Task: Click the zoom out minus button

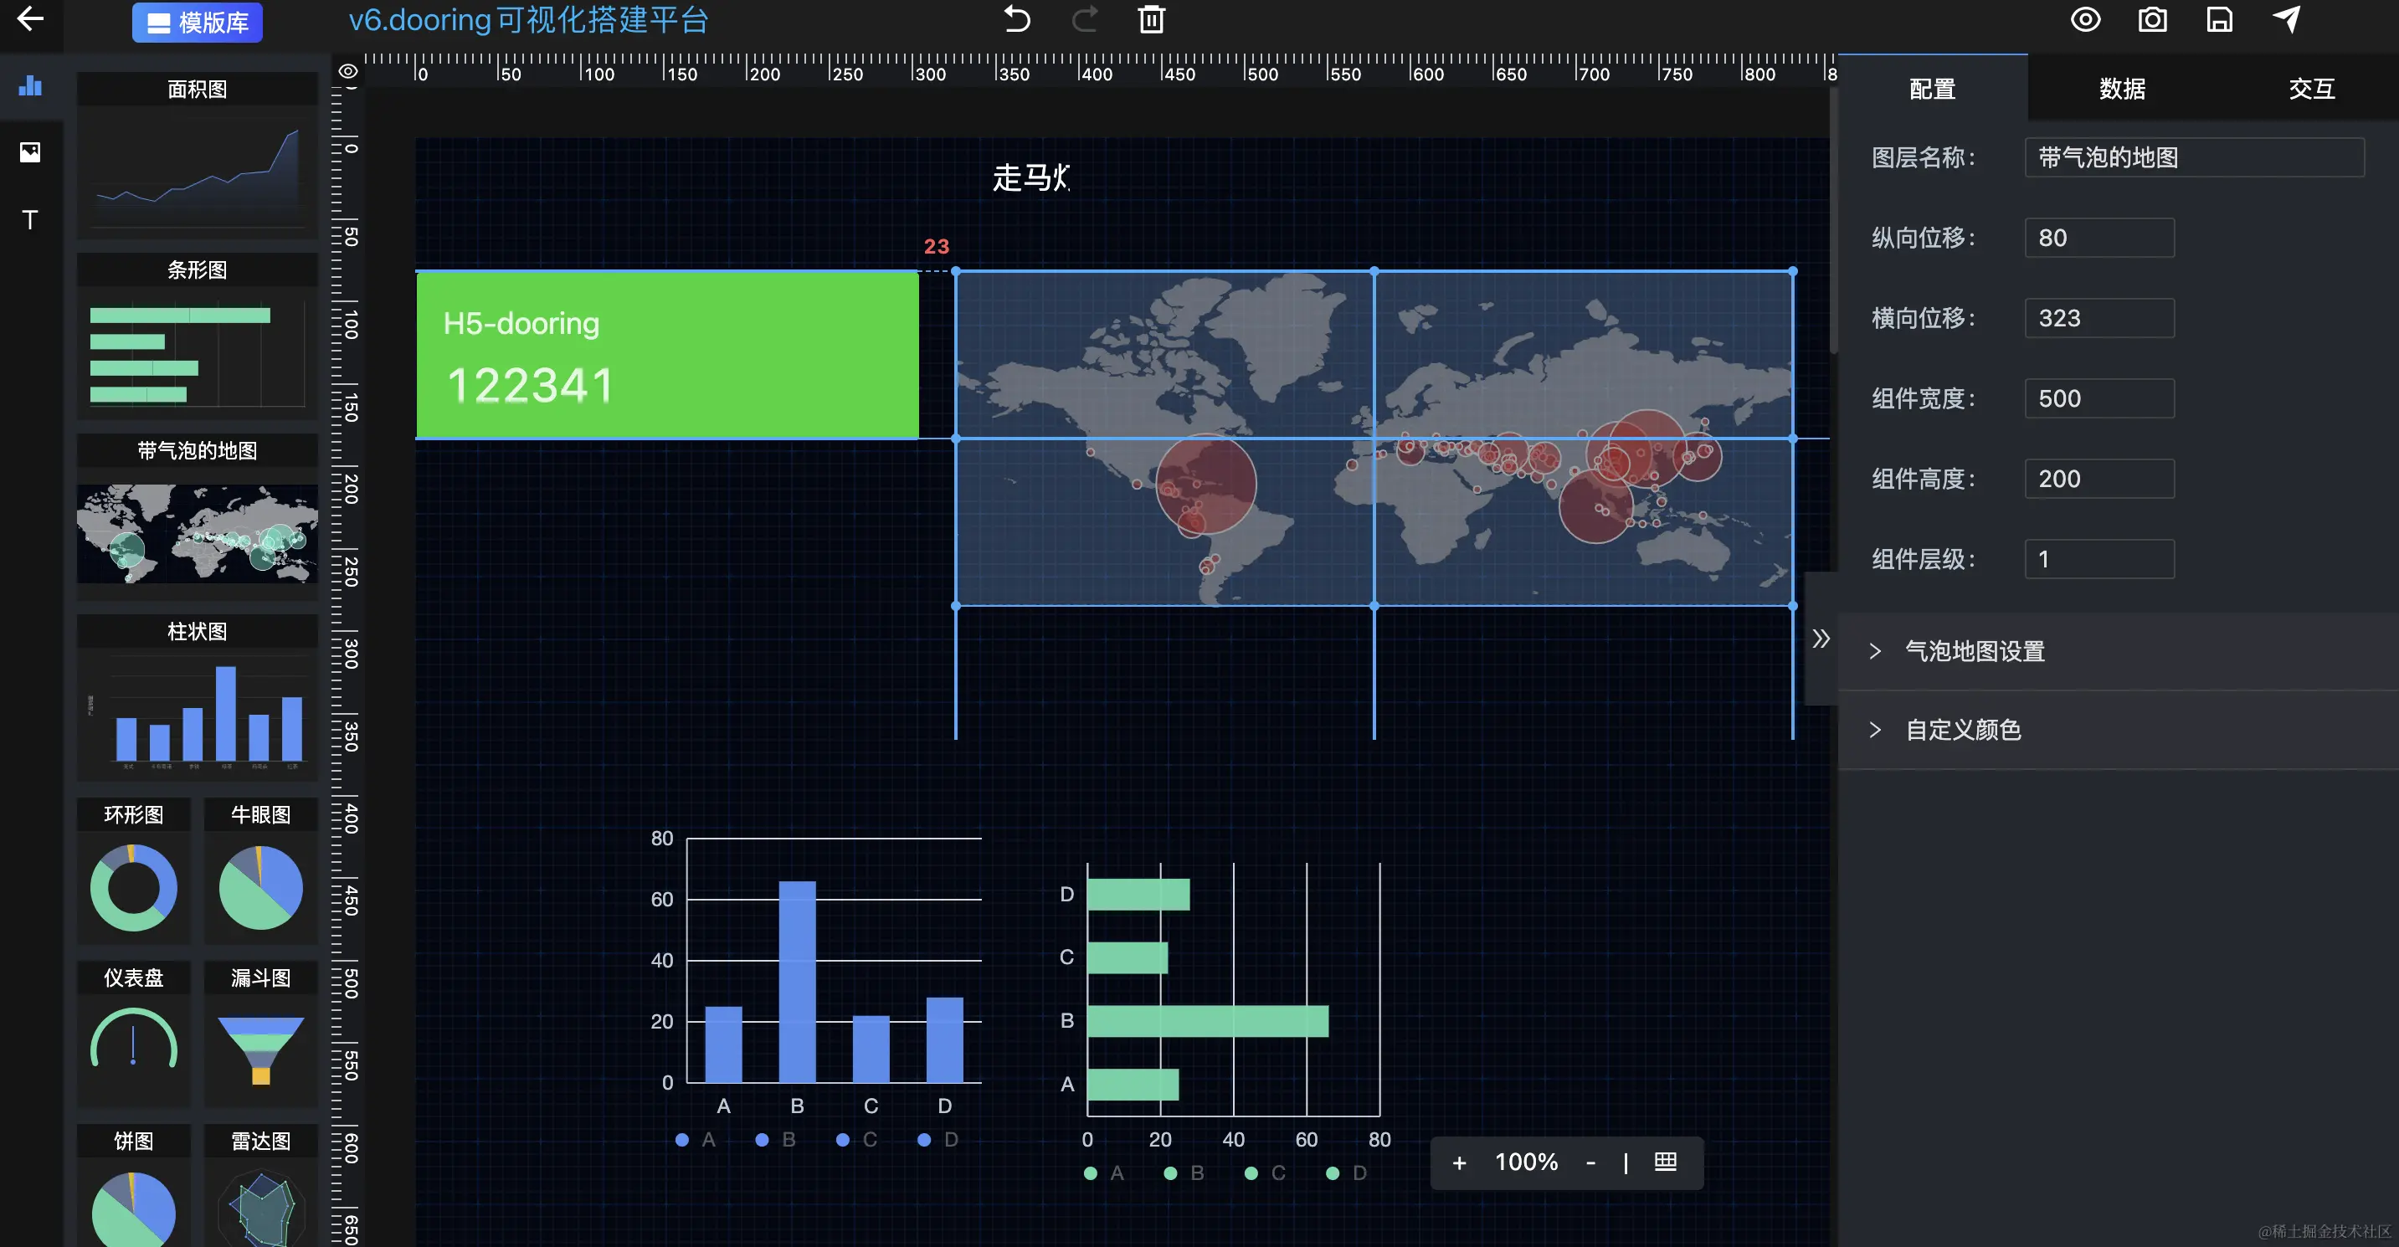Action: click(x=1590, y=1162)
